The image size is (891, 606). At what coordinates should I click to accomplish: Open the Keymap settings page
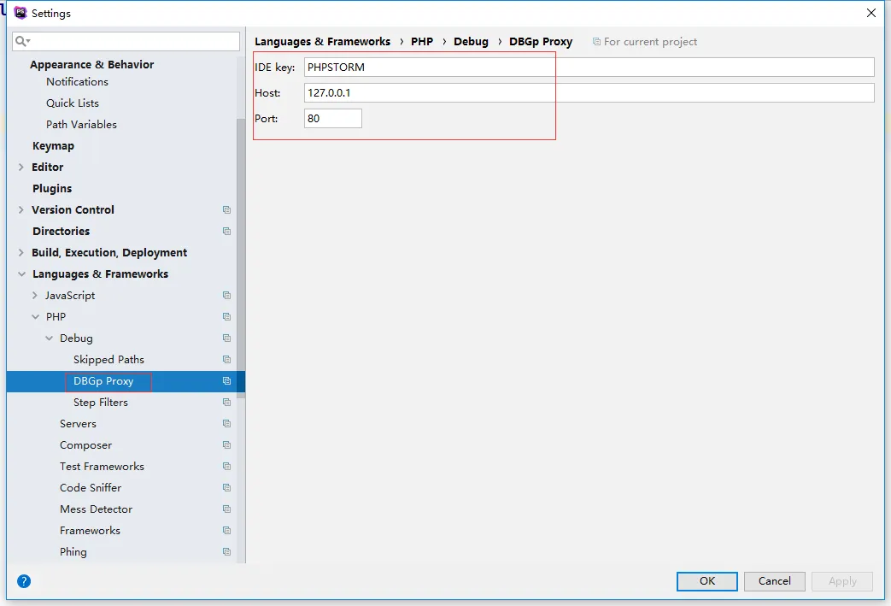click(x=53, y=146)
